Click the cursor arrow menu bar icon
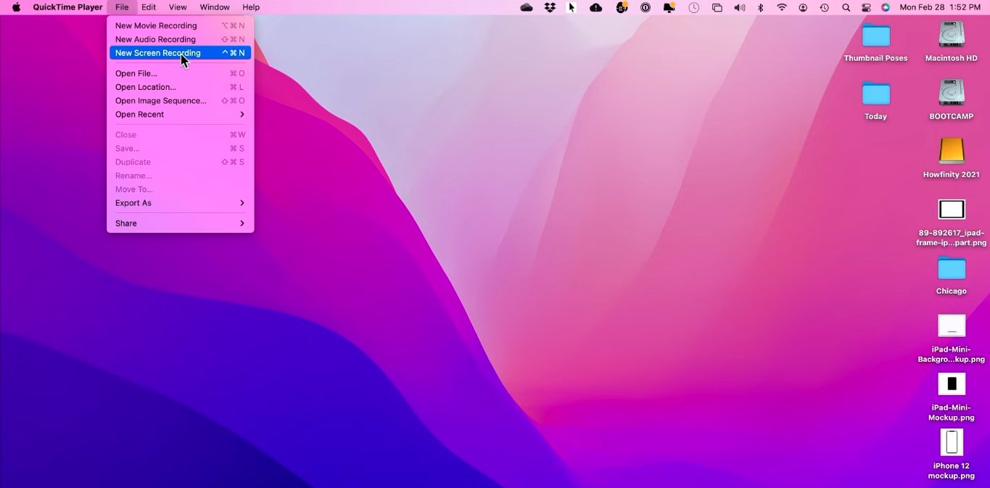Viewport: 990px width, 488px height. coord(572,7)
